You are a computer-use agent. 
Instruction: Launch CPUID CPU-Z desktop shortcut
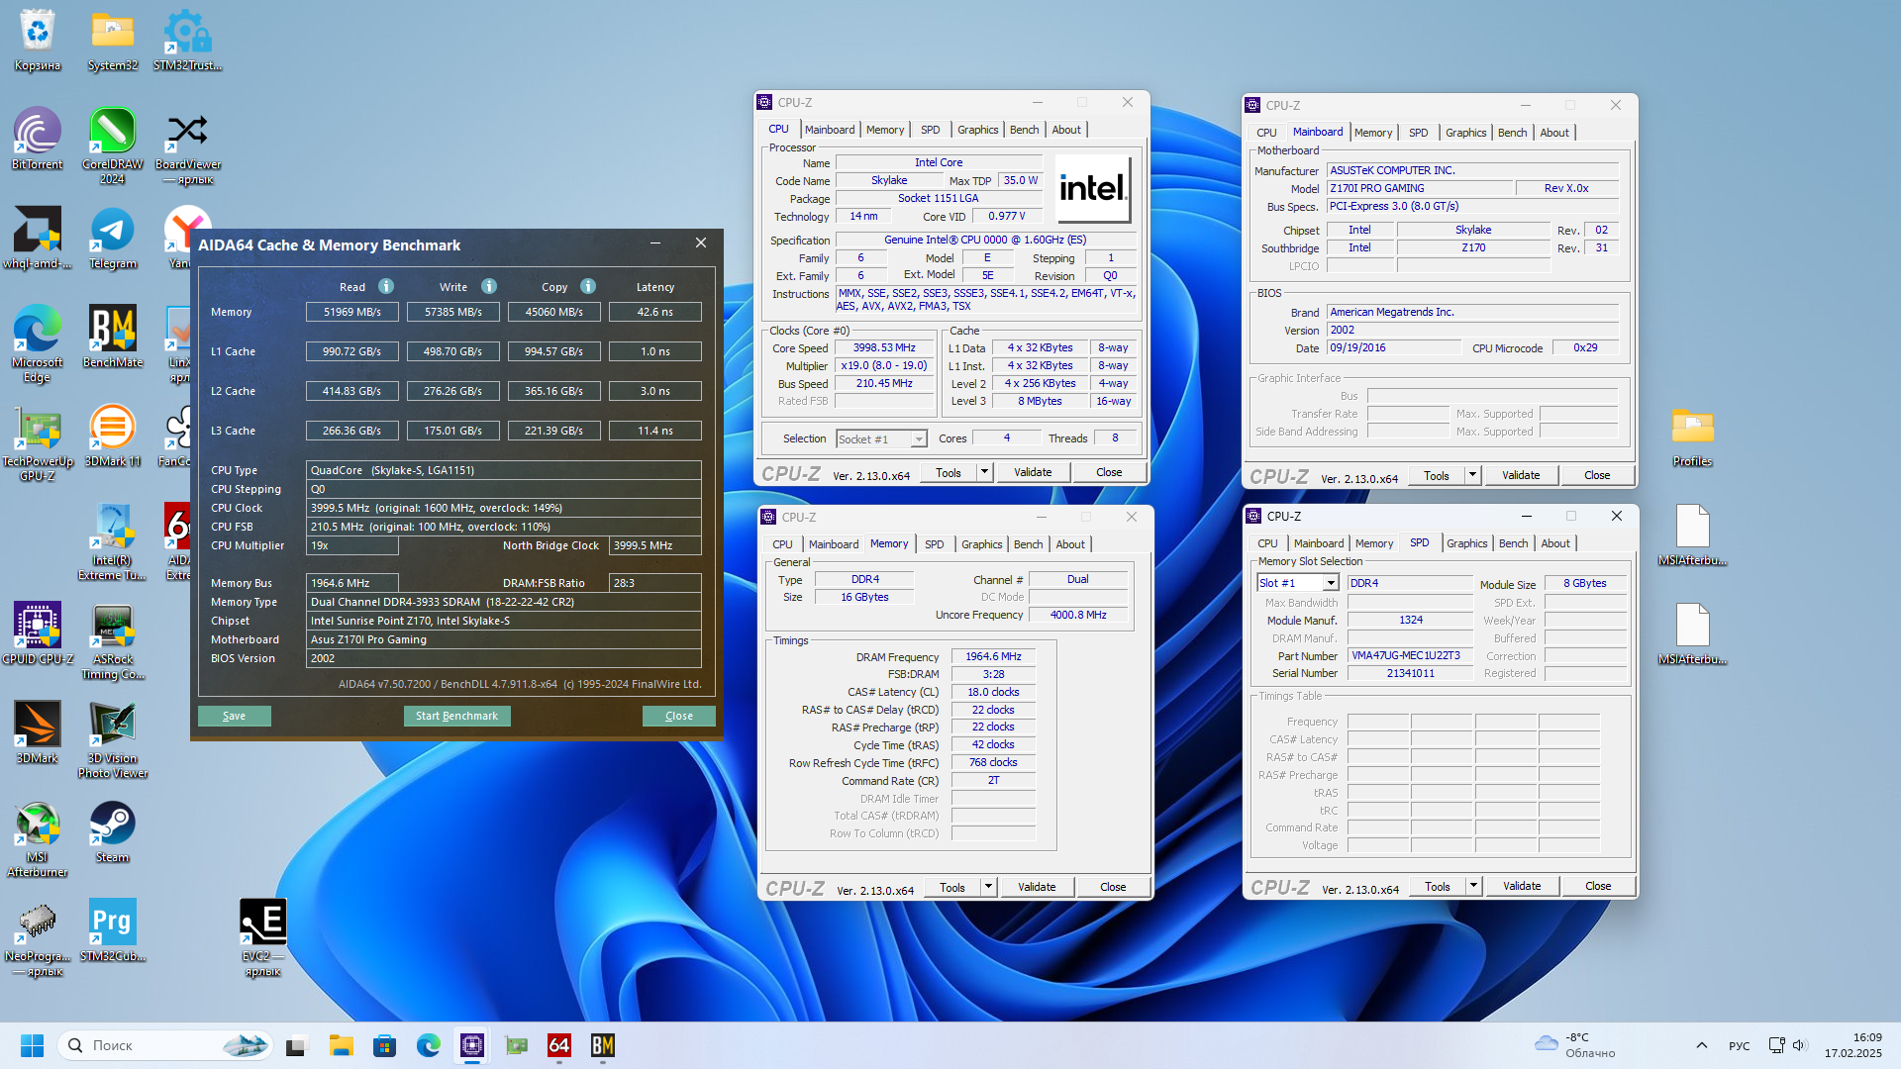pyautogui.click(x=38, y=633)
